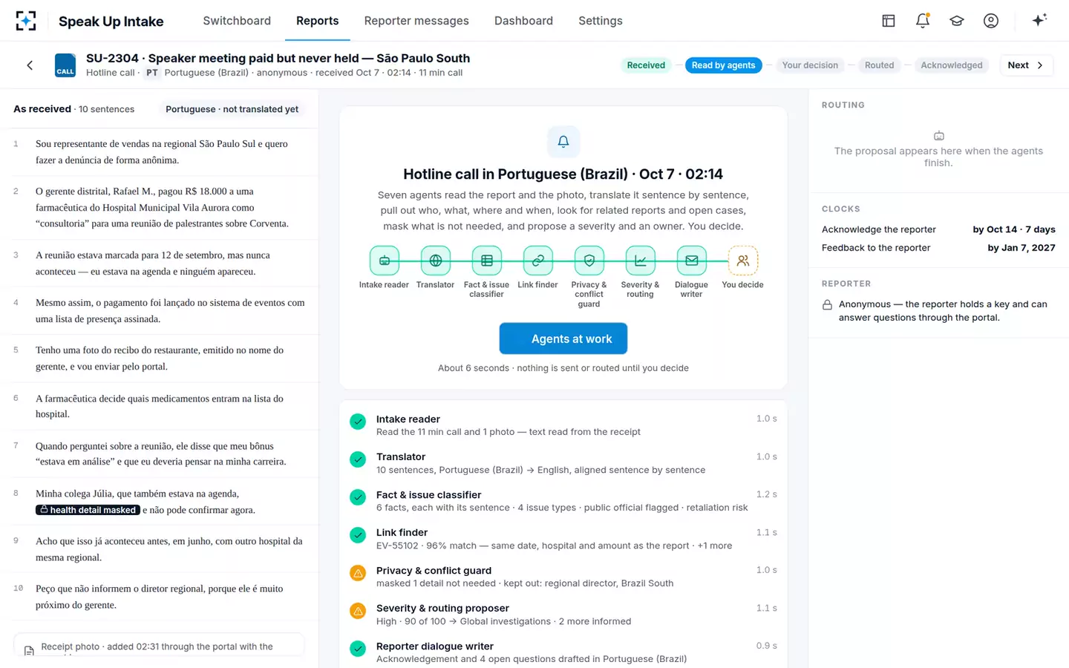Click the Next button with chevron
Screen dimensions: 1069x668
[1027, 65]
